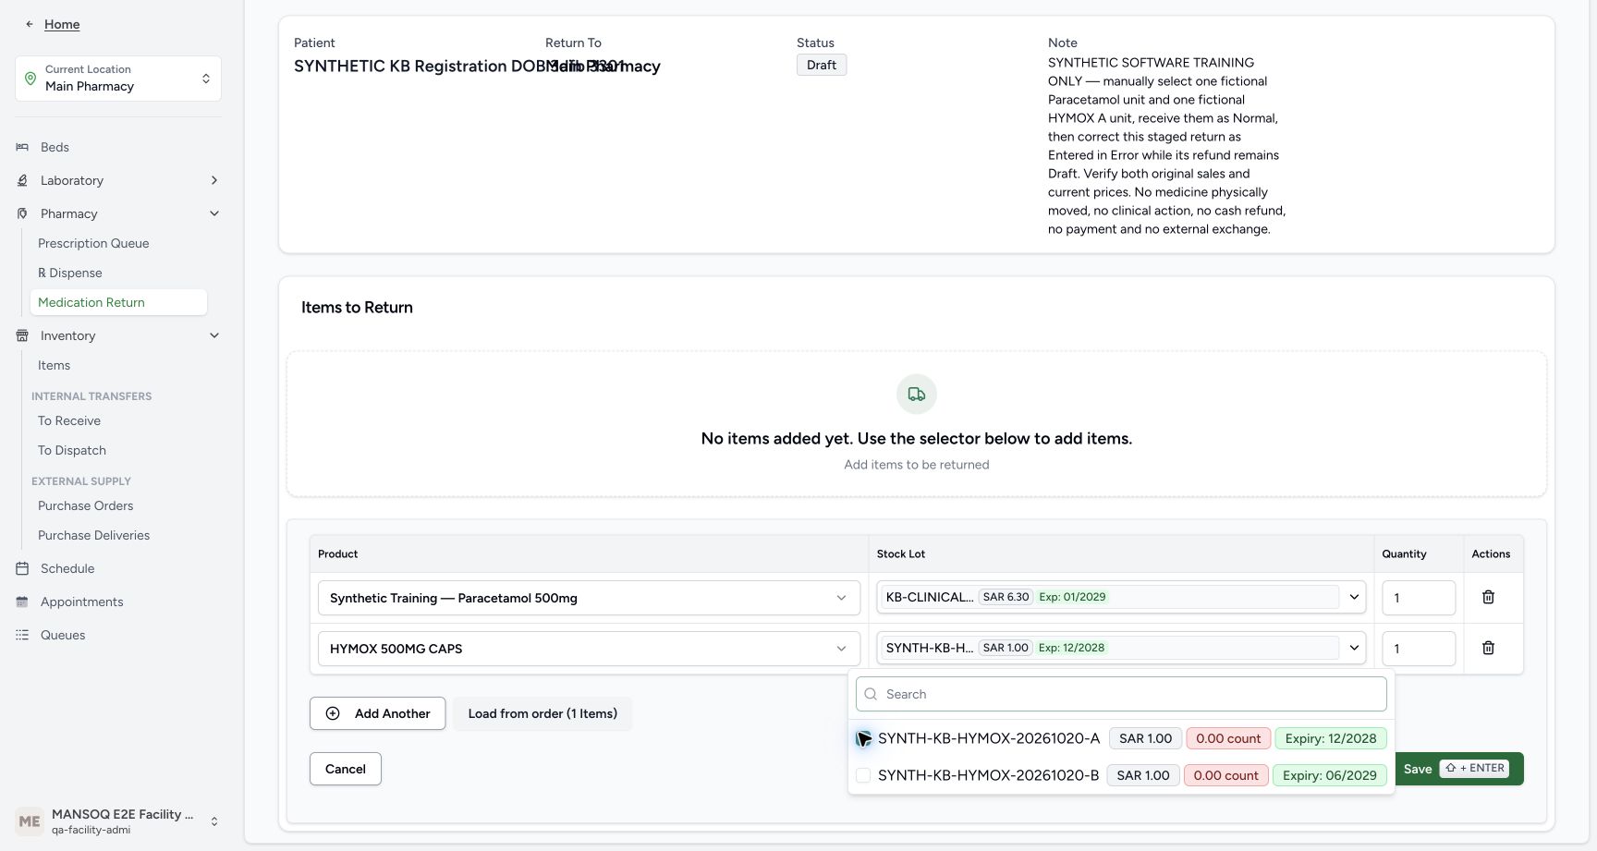Click the Pharmacy sidebar icon
This screenshot has height=851, width=1597.
(22, 213)
